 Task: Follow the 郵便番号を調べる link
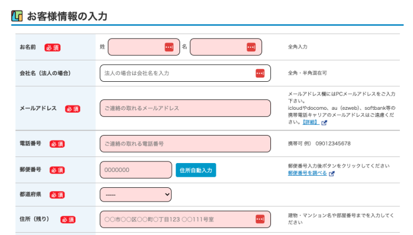coord(307,173)
